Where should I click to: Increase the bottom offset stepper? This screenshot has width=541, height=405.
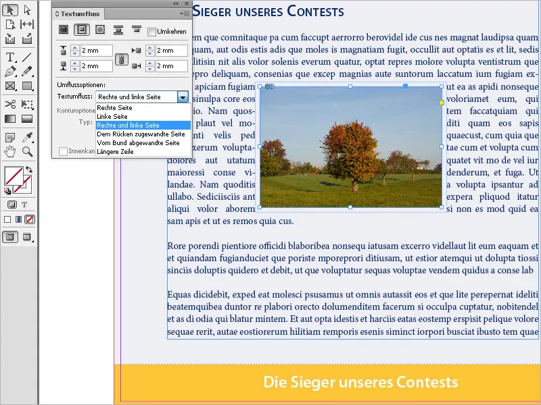(x=75, y=63)
